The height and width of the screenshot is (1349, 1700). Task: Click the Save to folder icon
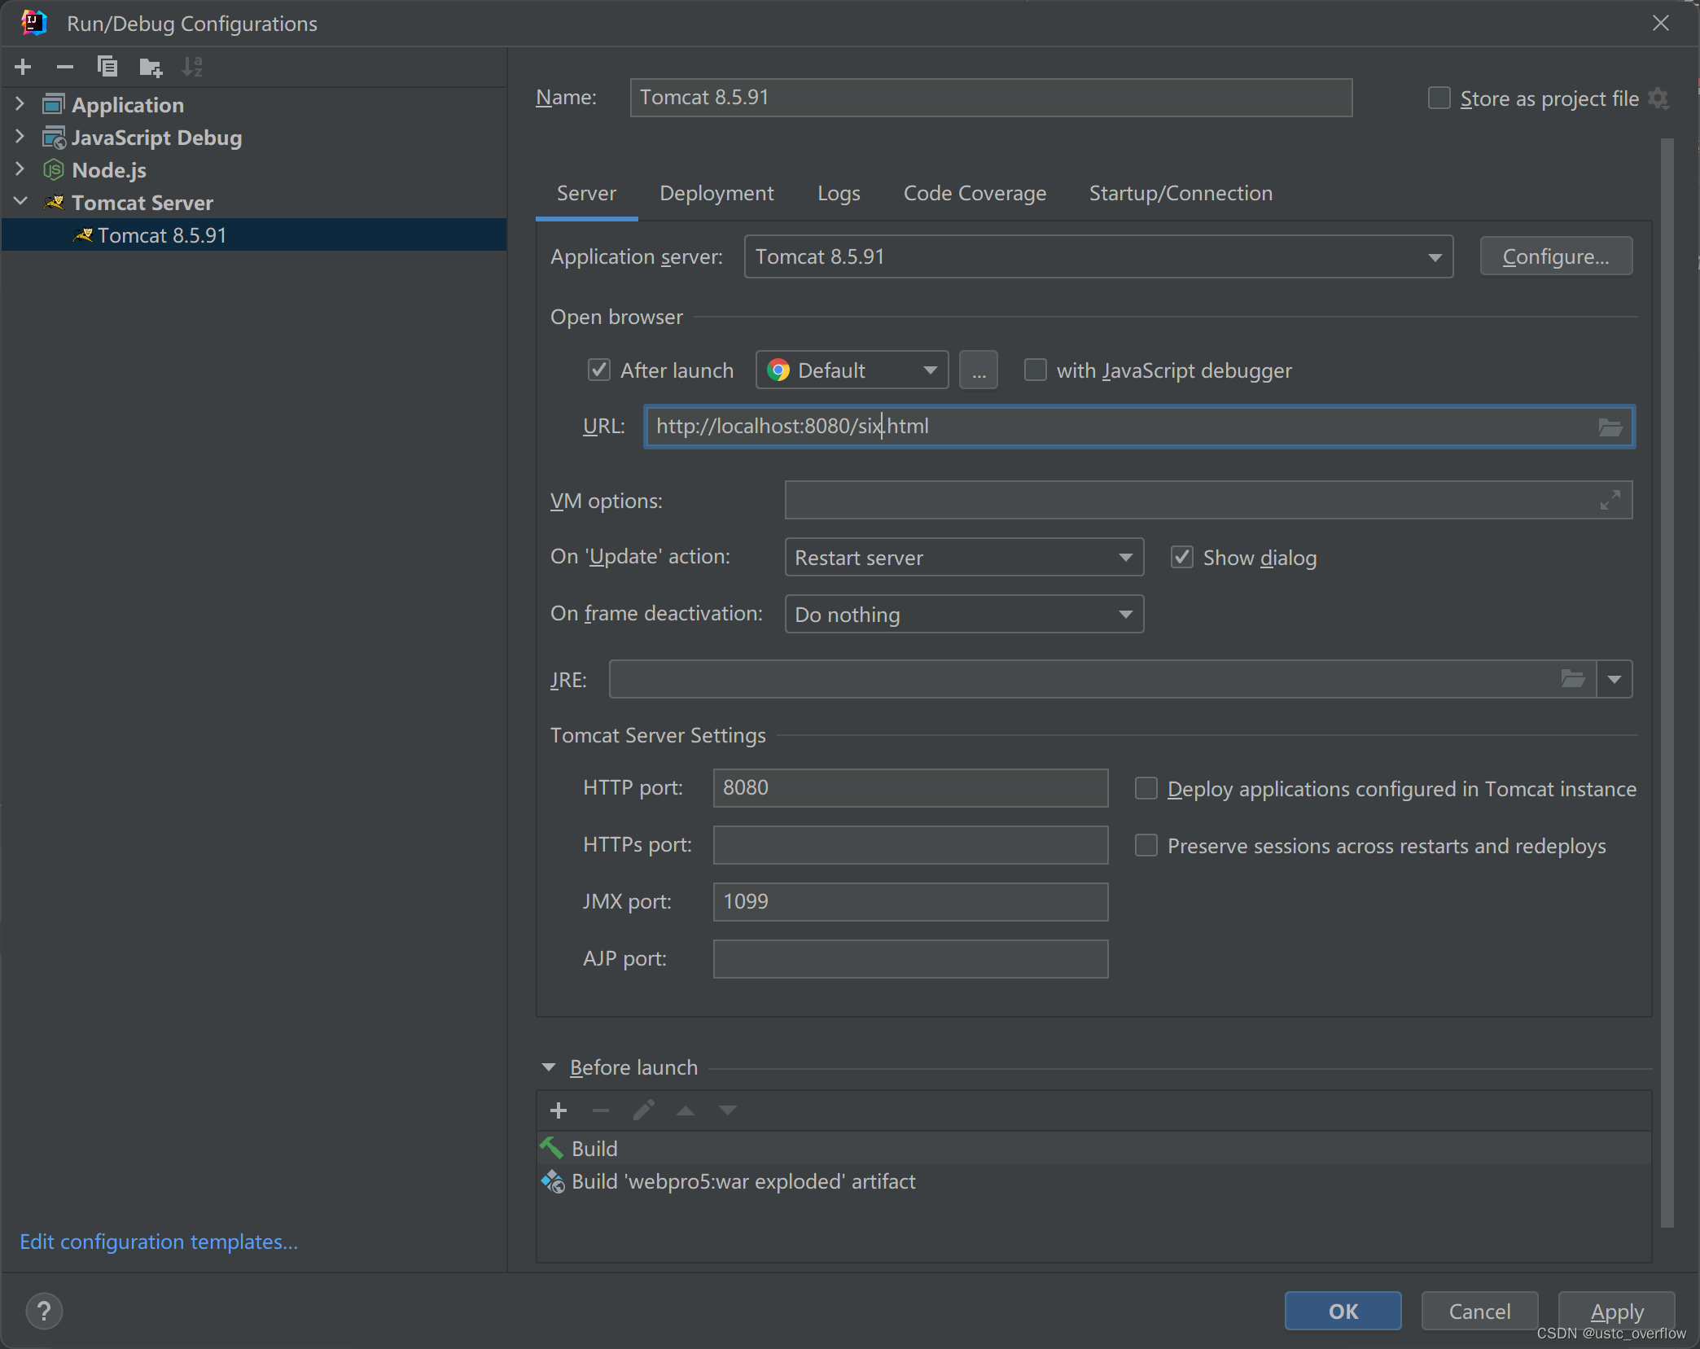(150, 67)
